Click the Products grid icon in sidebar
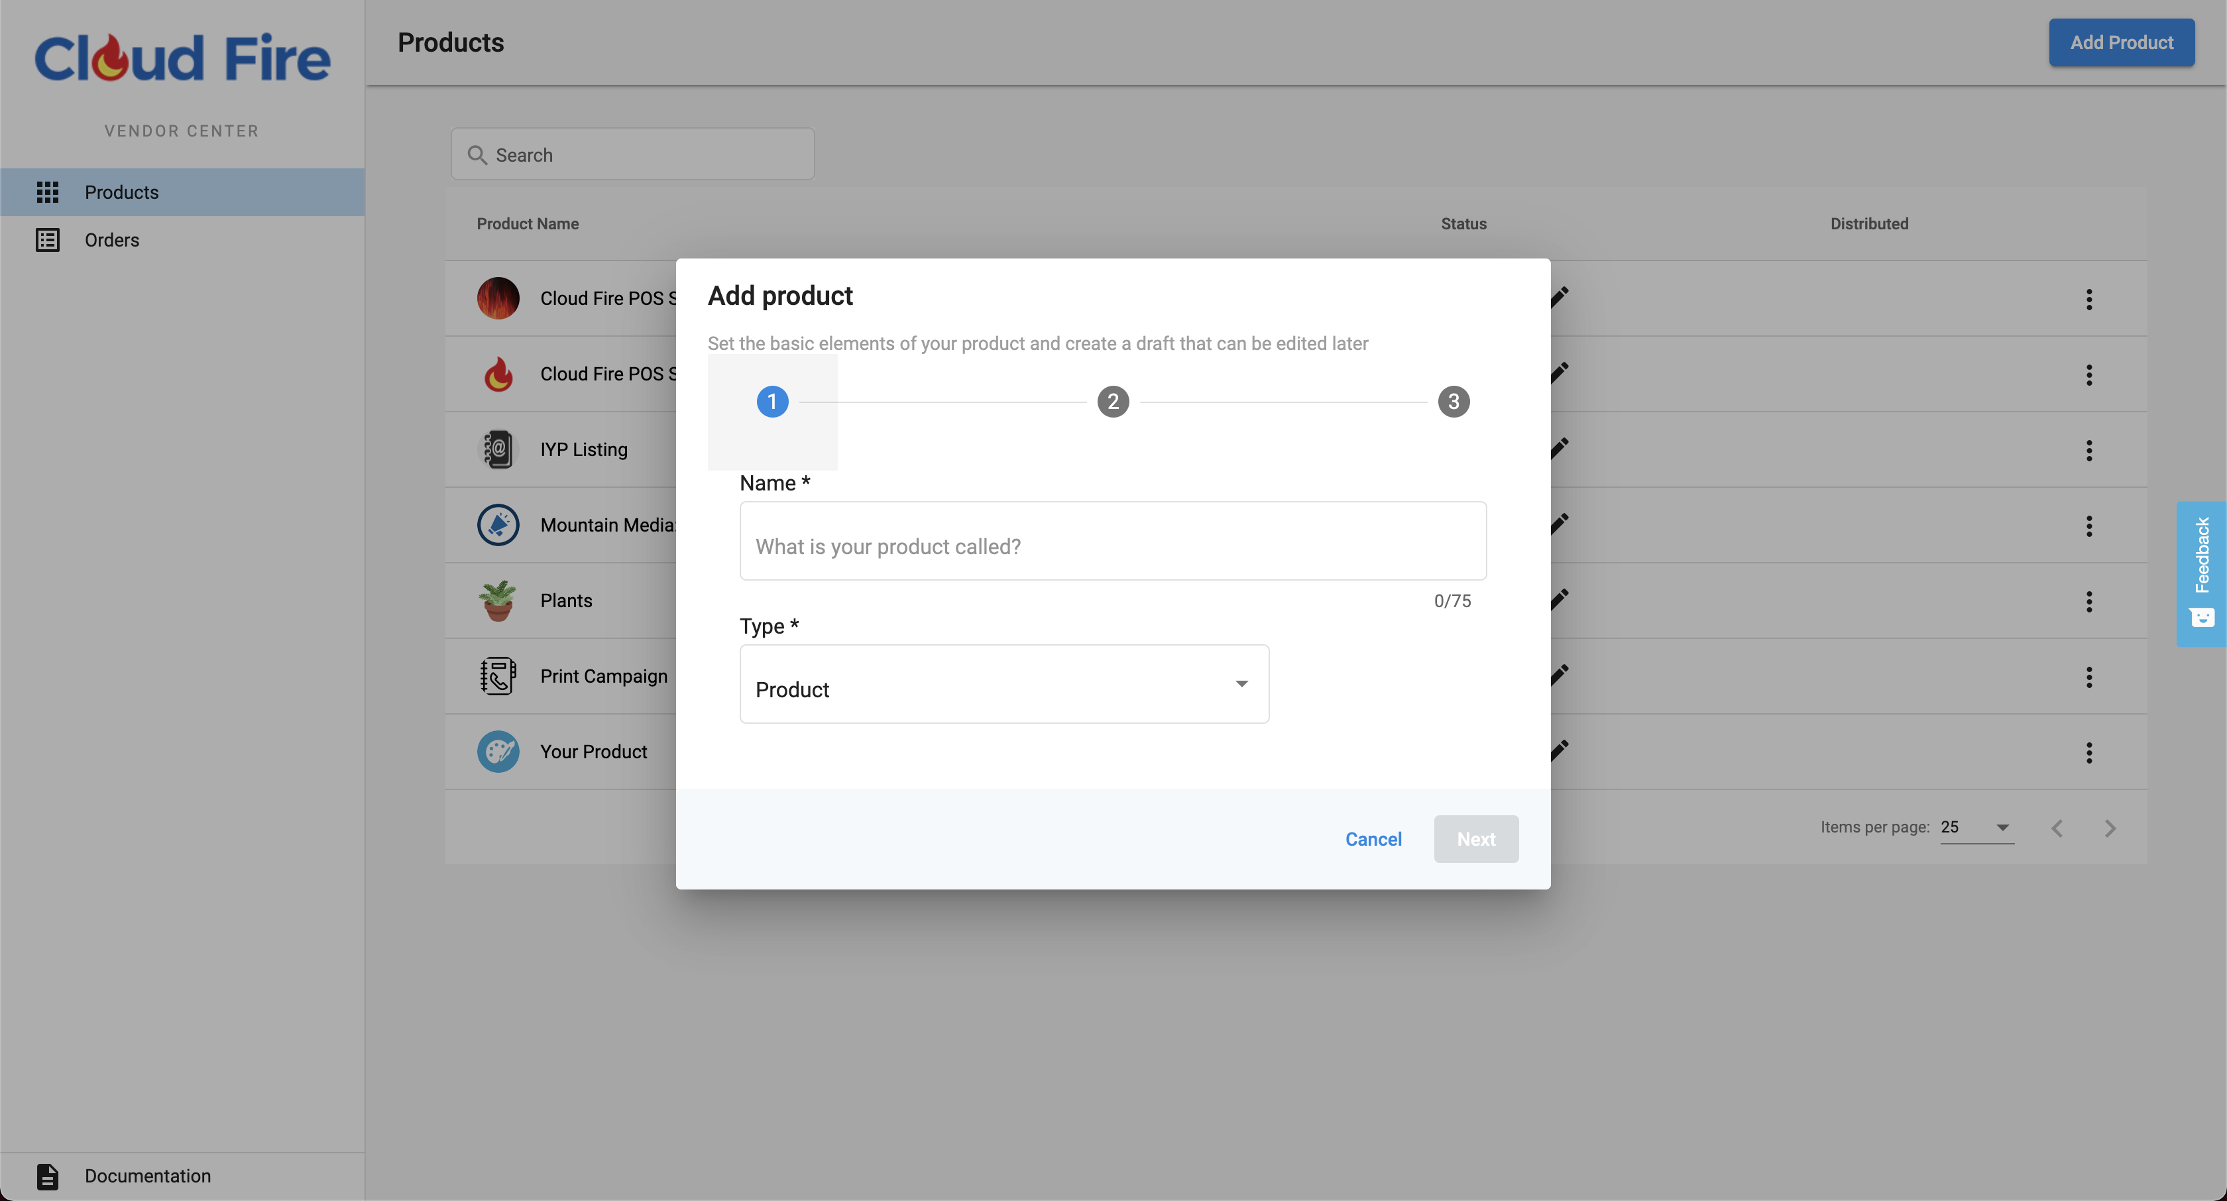The width and height of the screenshot is (2227, 1201). point(48,192)
